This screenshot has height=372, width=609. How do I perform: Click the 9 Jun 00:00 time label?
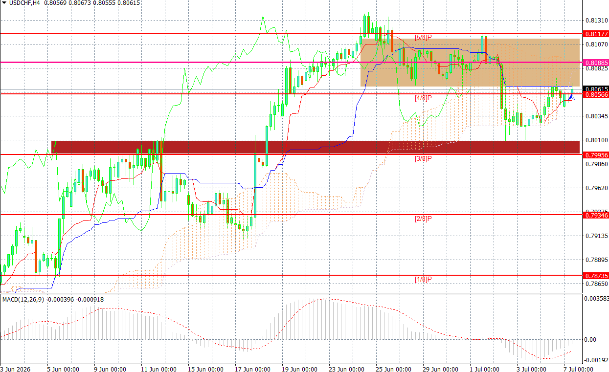point(110,369)
